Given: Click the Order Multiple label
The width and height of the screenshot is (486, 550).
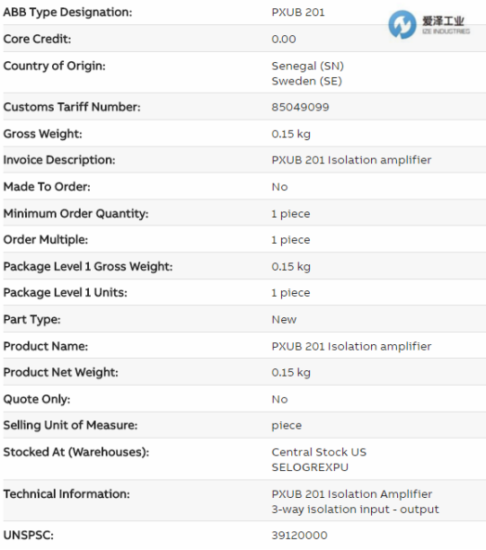Looking at the screenshot, I should (x=46, y=240).
